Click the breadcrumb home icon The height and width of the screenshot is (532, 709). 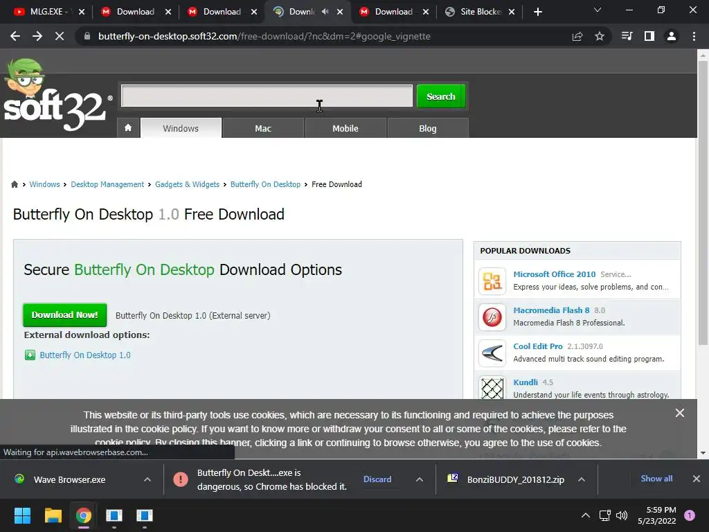coord(15,184)
